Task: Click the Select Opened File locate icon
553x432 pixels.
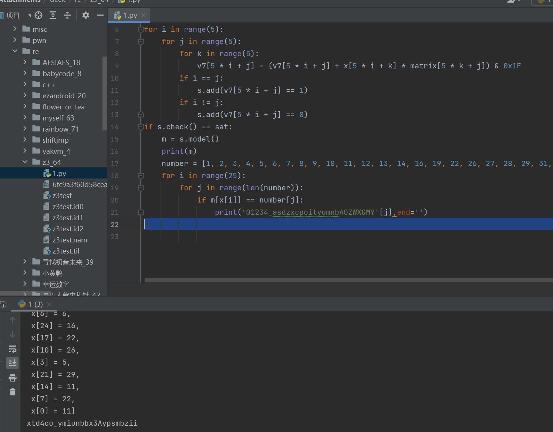Action: point(38,15)
